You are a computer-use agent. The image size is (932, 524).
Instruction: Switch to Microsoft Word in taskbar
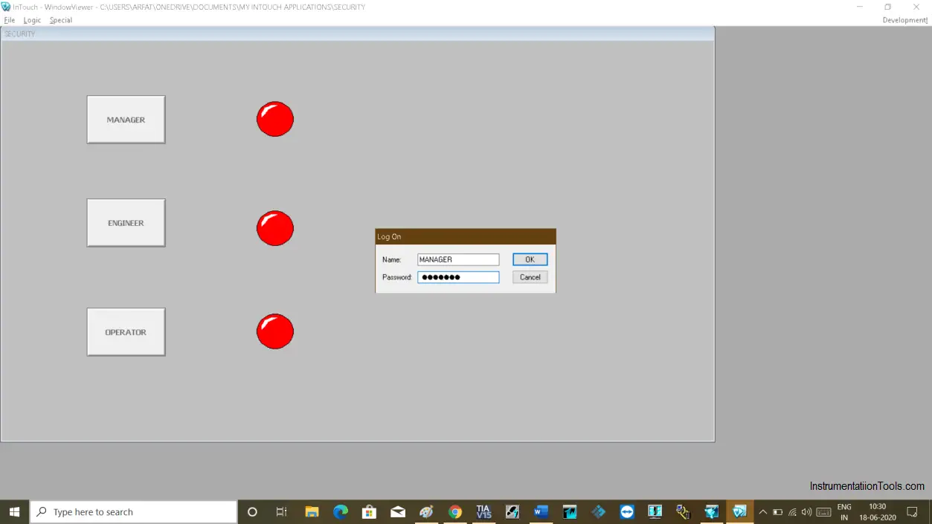point(541,512)
